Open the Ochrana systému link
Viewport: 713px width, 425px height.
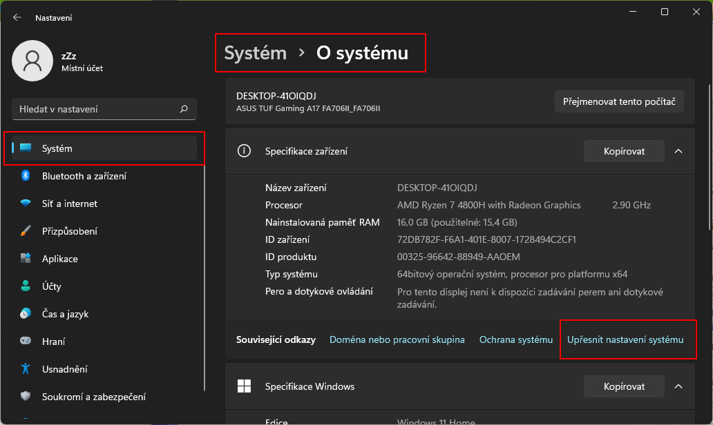[x=515, y=339]
